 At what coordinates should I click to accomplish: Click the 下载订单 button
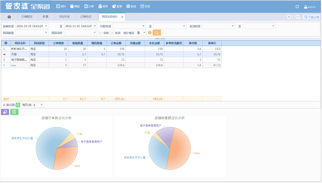coord(312,17)
